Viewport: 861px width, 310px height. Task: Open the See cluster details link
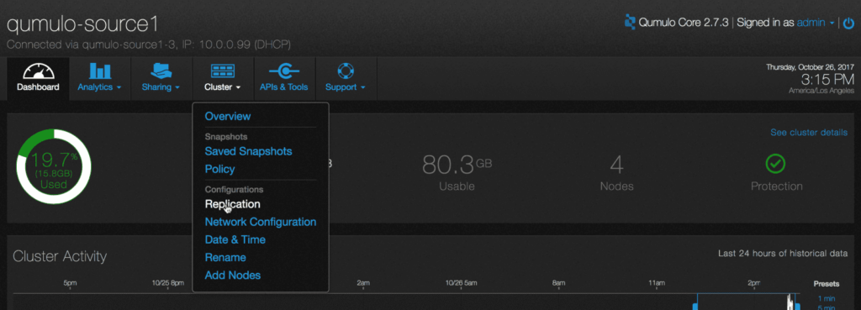808,133
